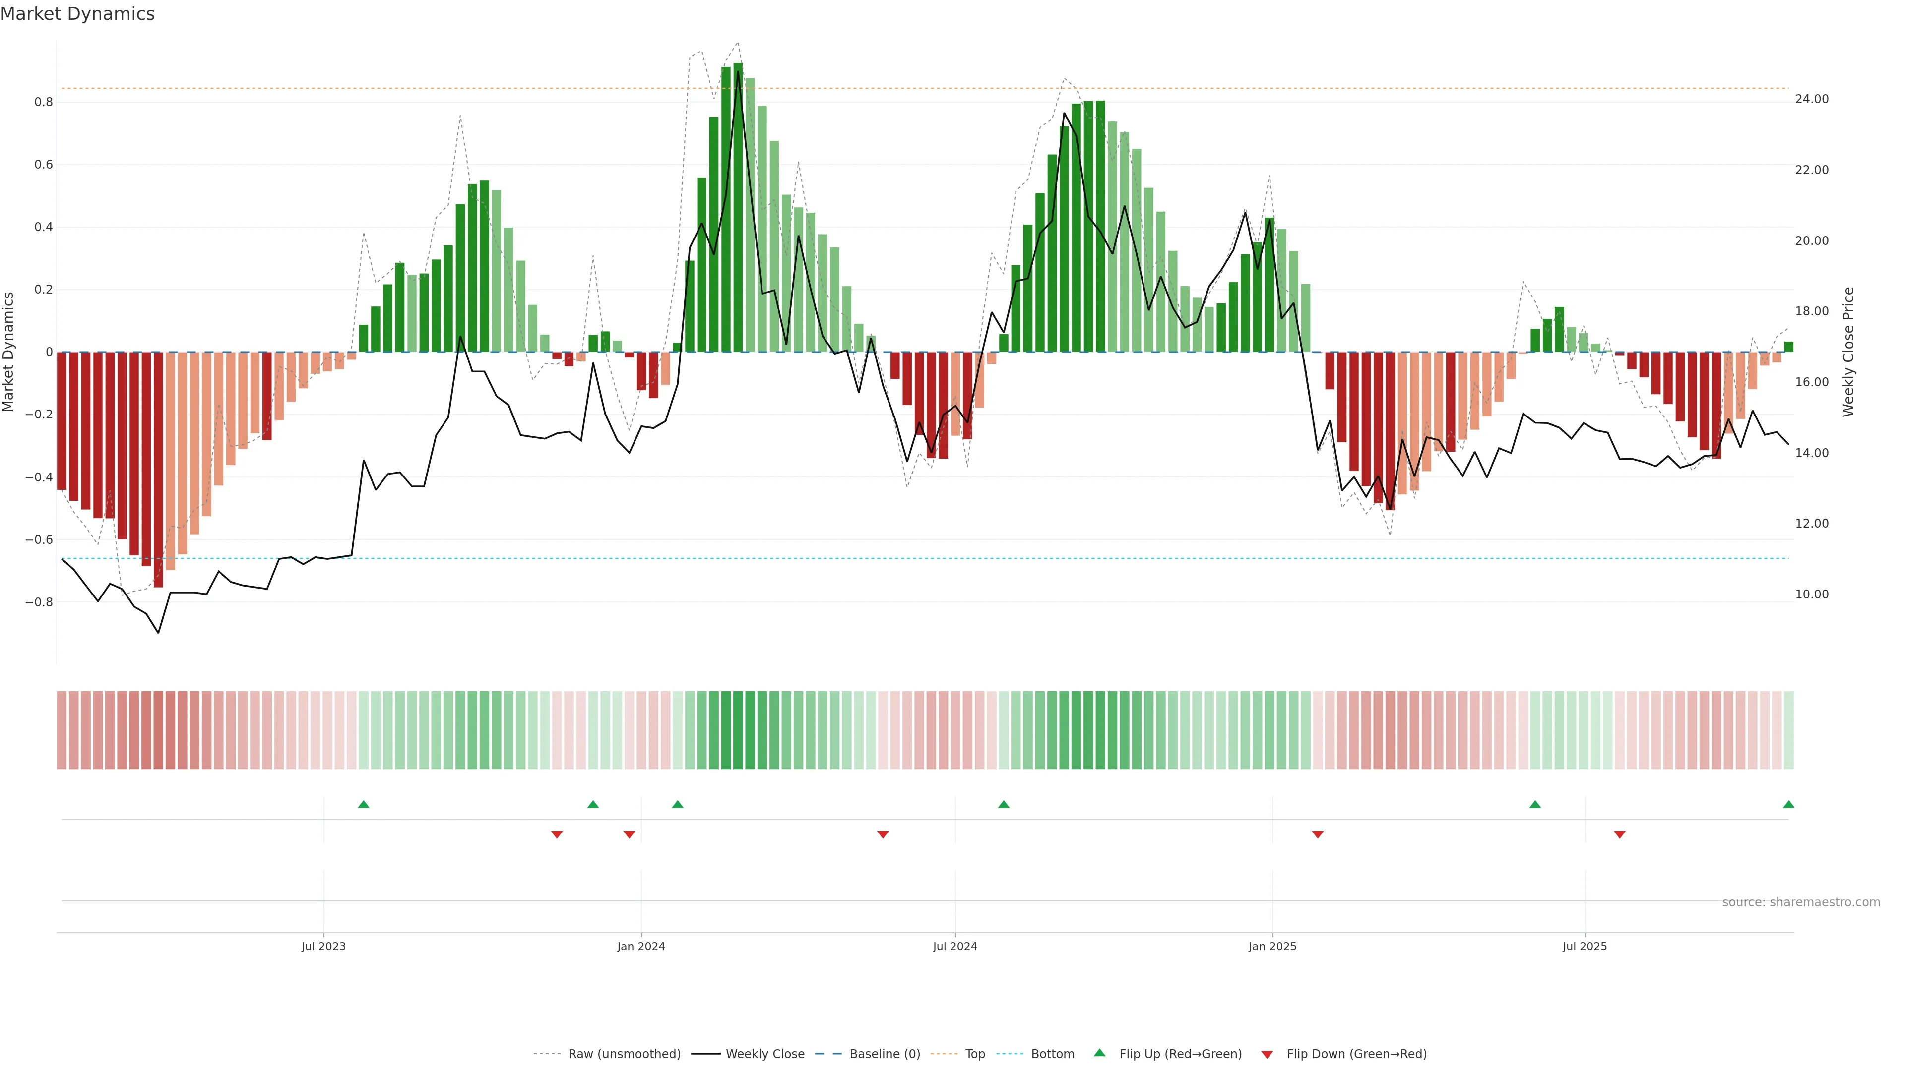Screen dimensions: 1905x1071
Task: Toggle the Baseline (0) legend entry
Action: (885, 1054)
